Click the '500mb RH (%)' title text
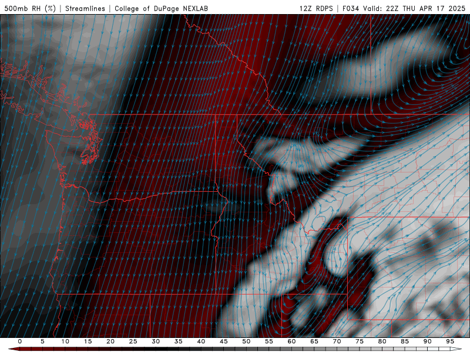 [x=30, y=8]
